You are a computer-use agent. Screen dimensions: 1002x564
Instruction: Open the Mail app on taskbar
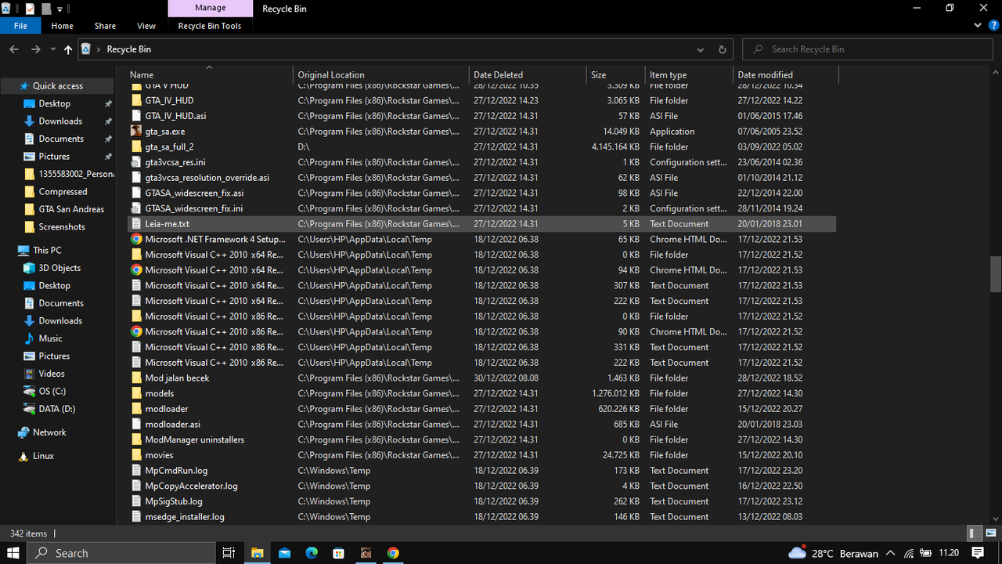point(284,553)
